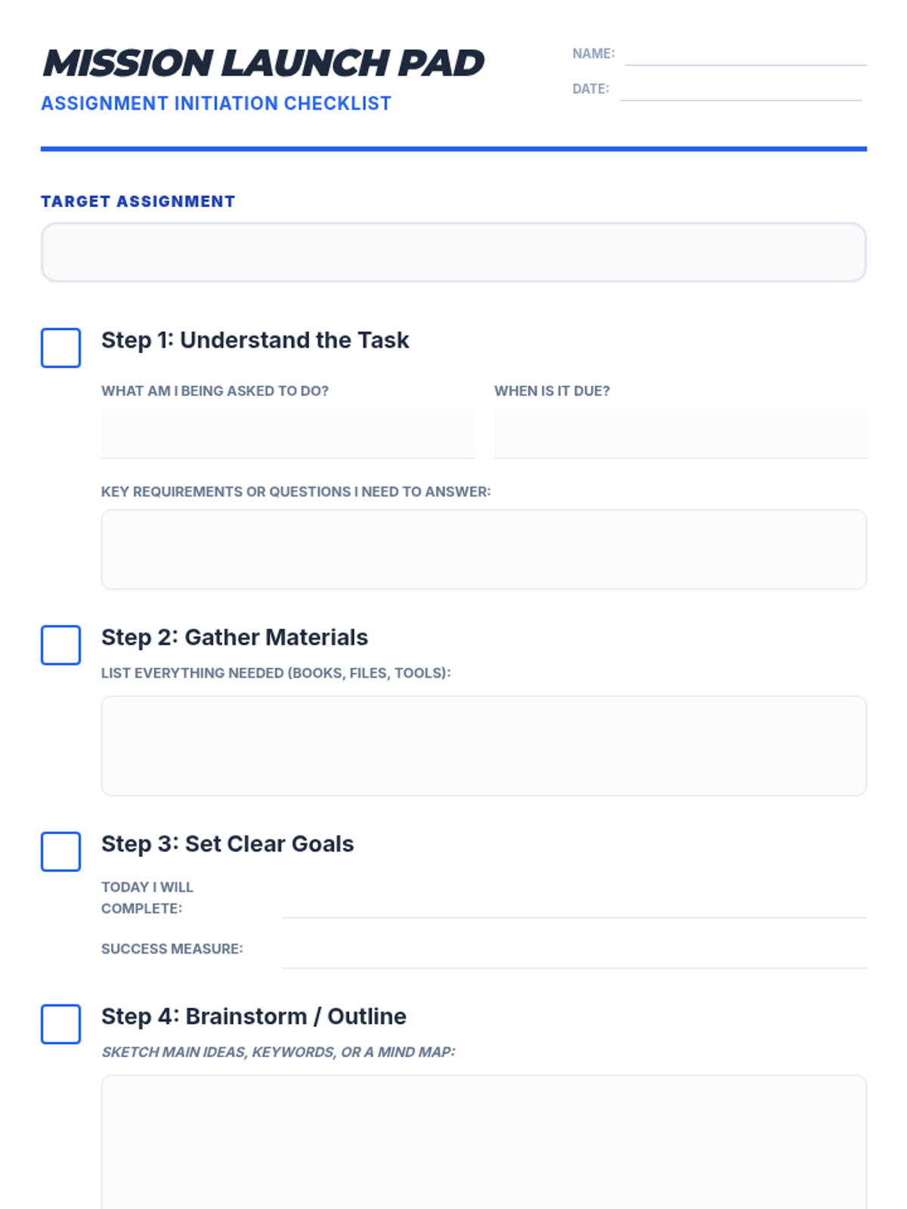The height and width of the screenshot is (1209, 907).
Task: Click the Name line in the header
Action: tap(745, 55)
